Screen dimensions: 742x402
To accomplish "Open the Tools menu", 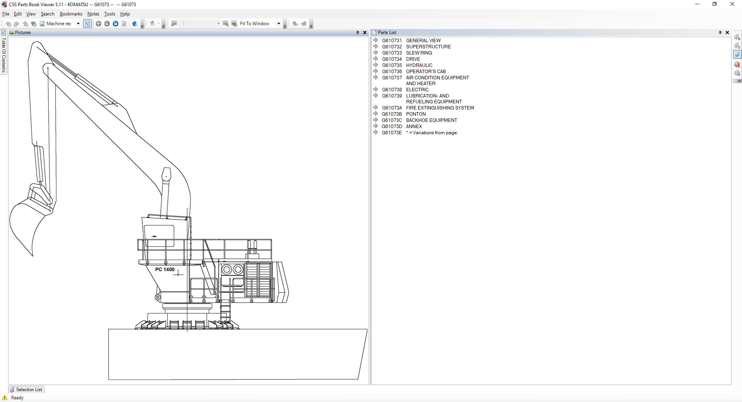I will (109, 14).
